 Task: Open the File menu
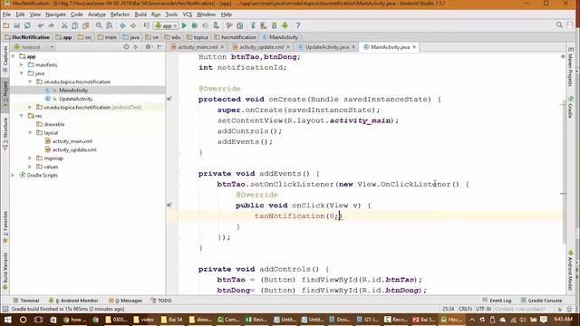6,14
